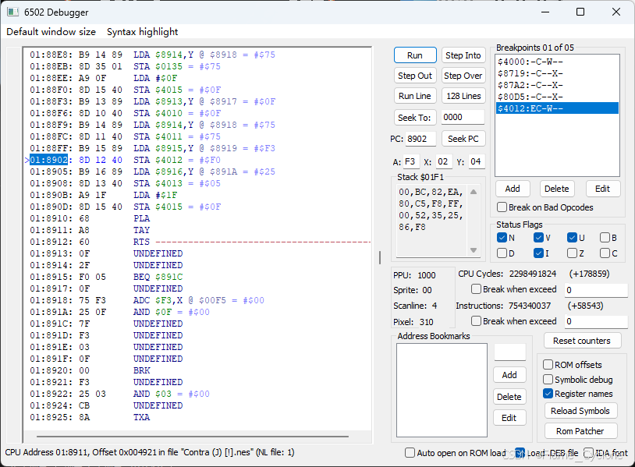Click the Address Bookmarks Add button
The width and height of the screenshot is (635, 467).
pyautogui.click(x=509, y=375)
